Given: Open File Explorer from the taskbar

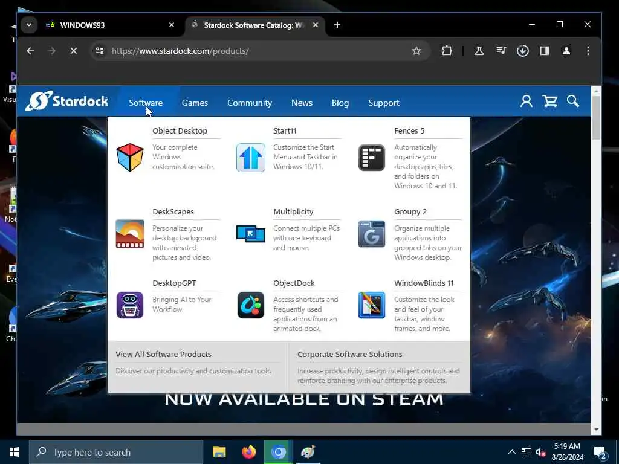Looking at the screenshot, I should (219, 452).
